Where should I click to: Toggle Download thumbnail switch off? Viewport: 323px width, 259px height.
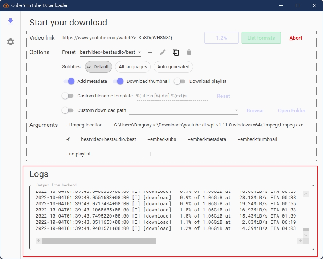click(x=118, y=81)
